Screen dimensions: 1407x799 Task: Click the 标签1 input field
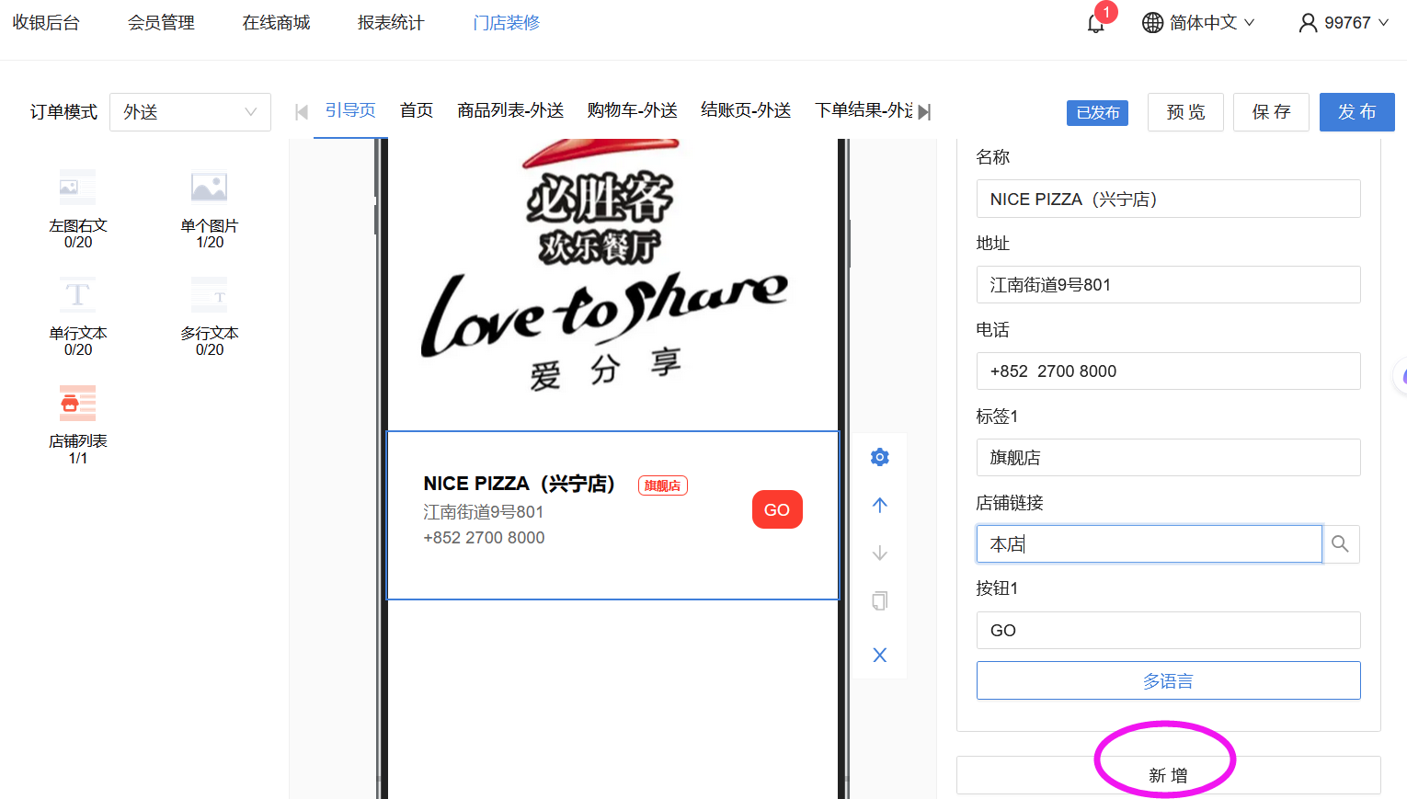pyautogui.click(x=1168, y=458)
